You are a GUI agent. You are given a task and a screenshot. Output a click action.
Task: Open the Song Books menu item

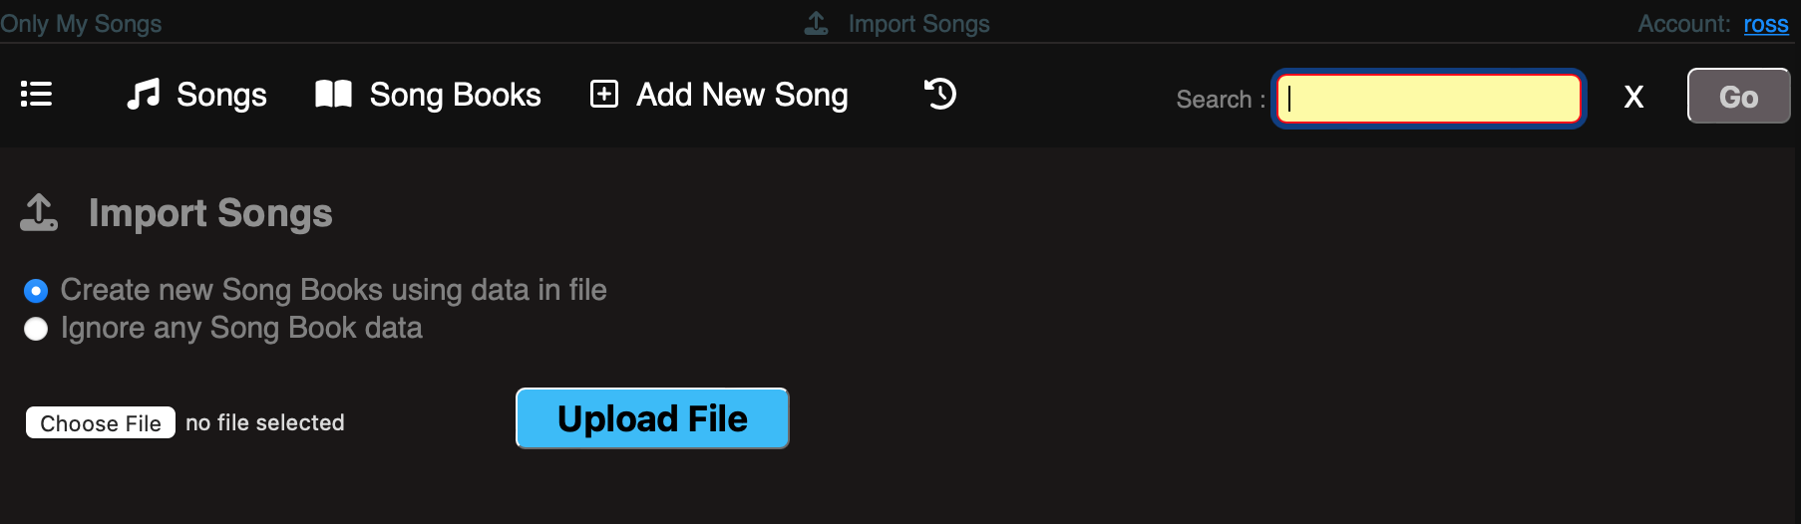coord(455,95)
